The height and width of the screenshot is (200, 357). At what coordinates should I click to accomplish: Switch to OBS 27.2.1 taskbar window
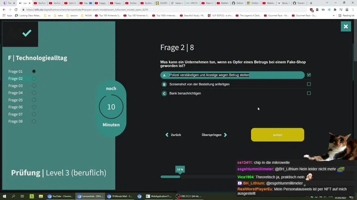coord(189,196)
